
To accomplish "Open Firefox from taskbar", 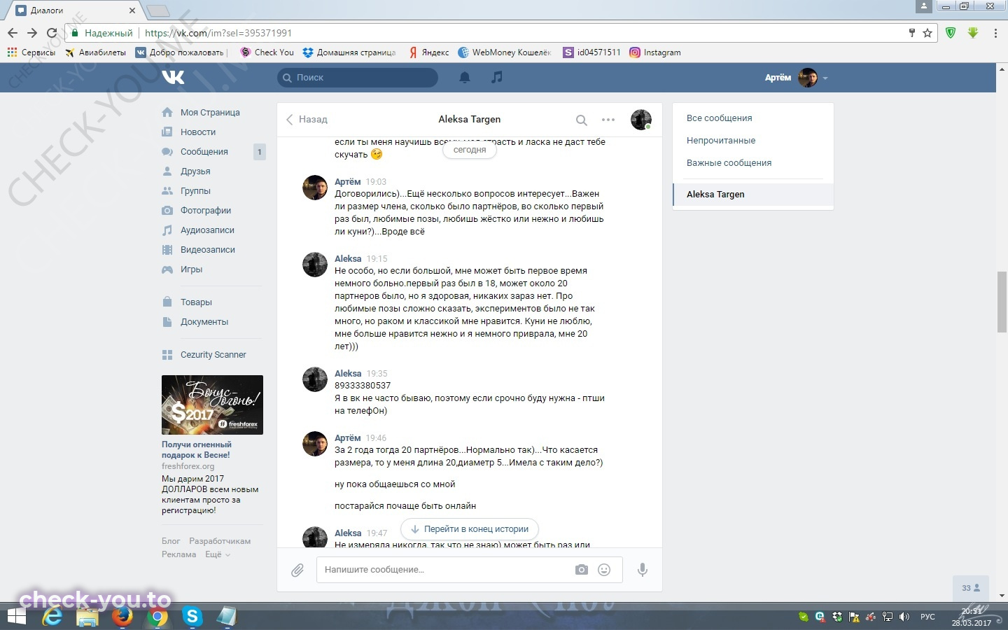I will click(x=122, y=617).
